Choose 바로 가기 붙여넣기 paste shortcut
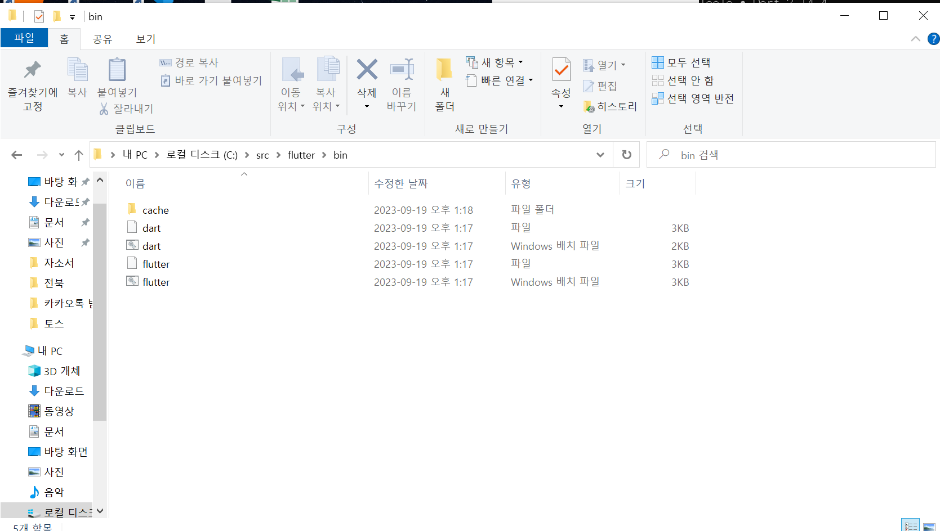This screenshot has width=940, height=531. point(212,80)
